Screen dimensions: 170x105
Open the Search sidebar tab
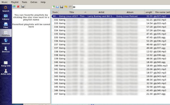tap(6, 9)
